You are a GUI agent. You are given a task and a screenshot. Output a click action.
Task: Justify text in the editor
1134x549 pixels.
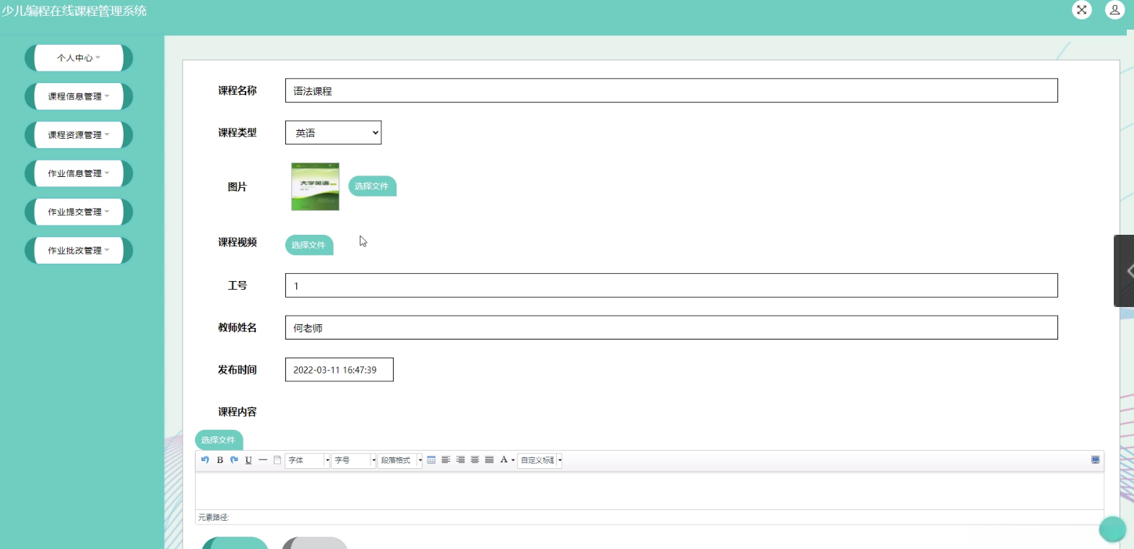point(489,460)
